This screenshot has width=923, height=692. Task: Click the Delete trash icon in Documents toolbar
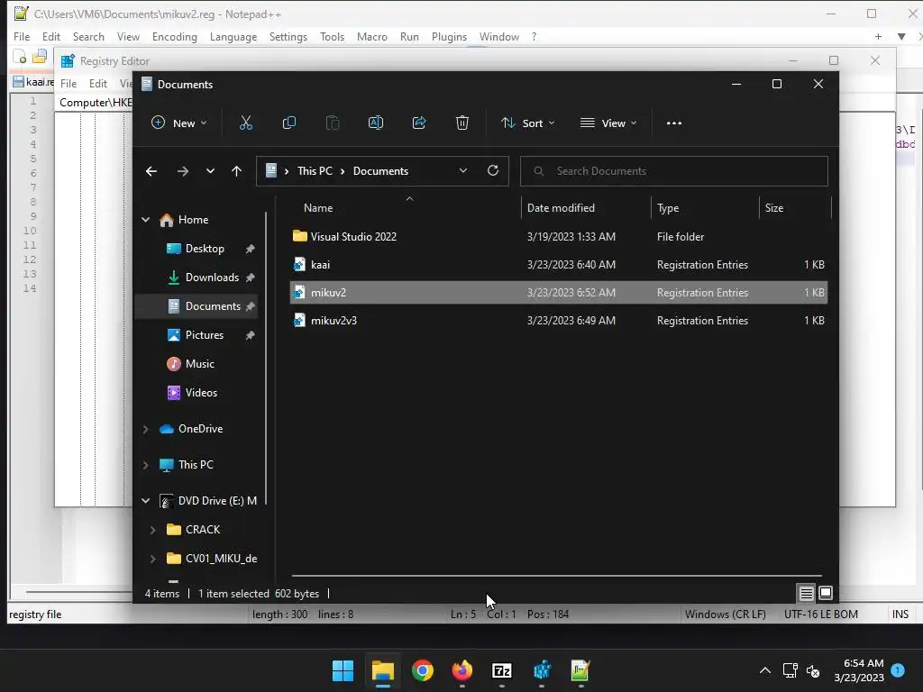tap(462, 123)
